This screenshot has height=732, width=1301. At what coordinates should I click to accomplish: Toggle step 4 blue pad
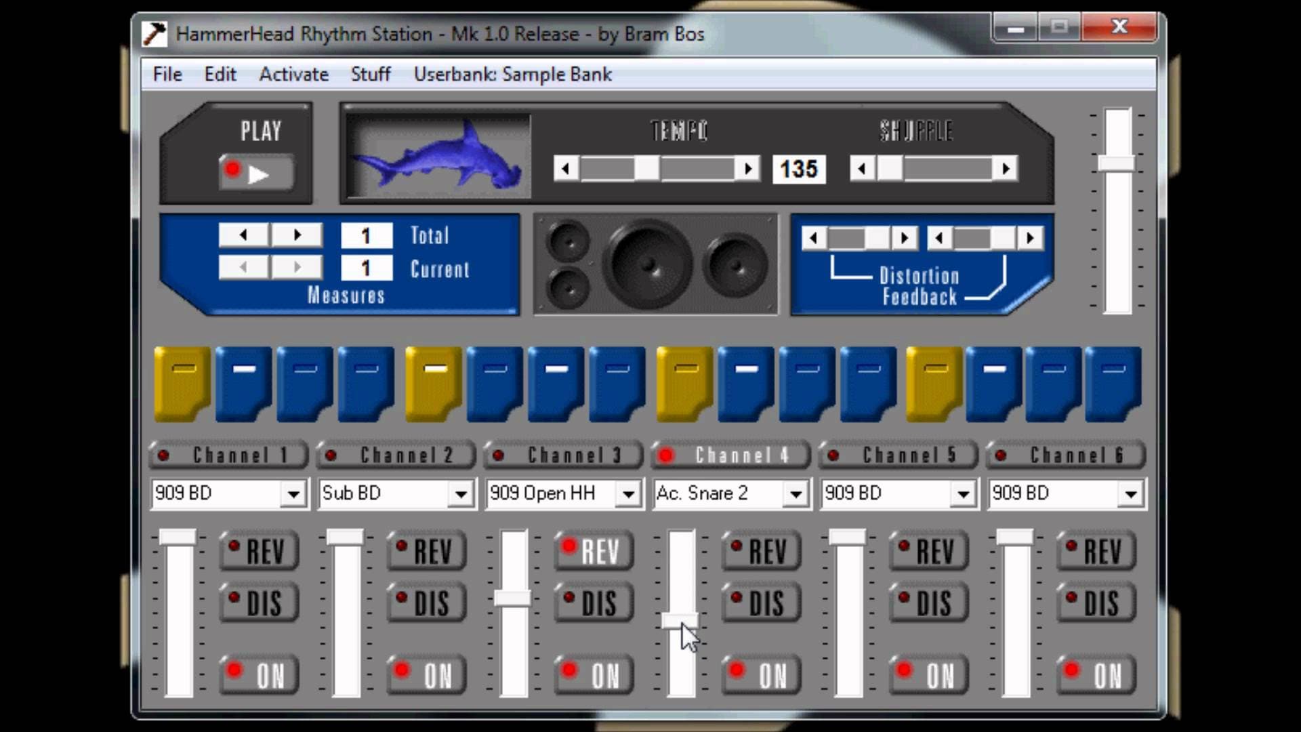(x=366, y=384)
